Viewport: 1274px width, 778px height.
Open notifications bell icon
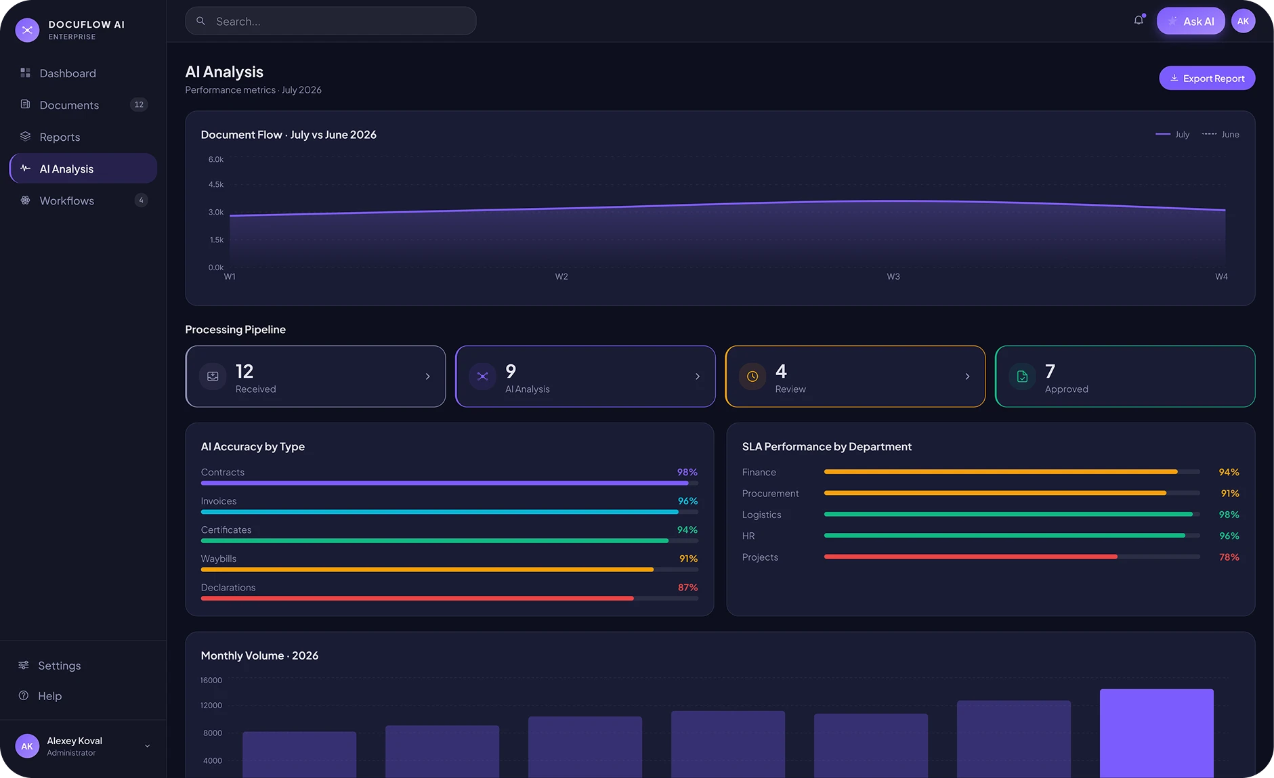(x=1139, y=20)
